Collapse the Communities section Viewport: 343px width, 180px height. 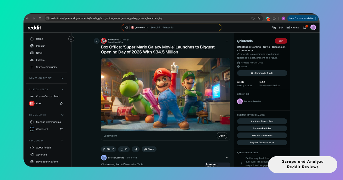[x=62, y=115]
